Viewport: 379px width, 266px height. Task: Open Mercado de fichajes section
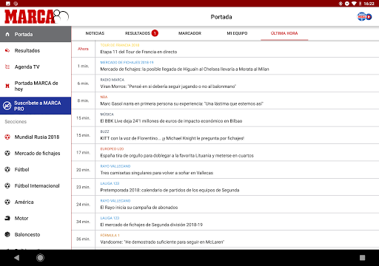36,153
